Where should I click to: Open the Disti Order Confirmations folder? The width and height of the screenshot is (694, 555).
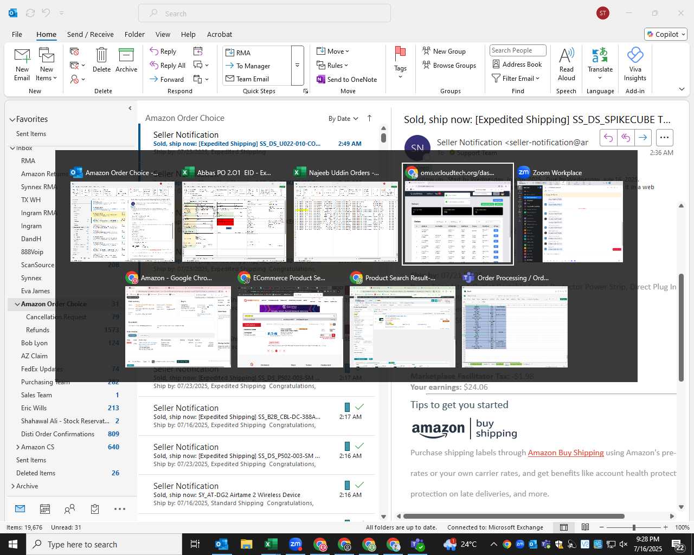coord(57,434)
